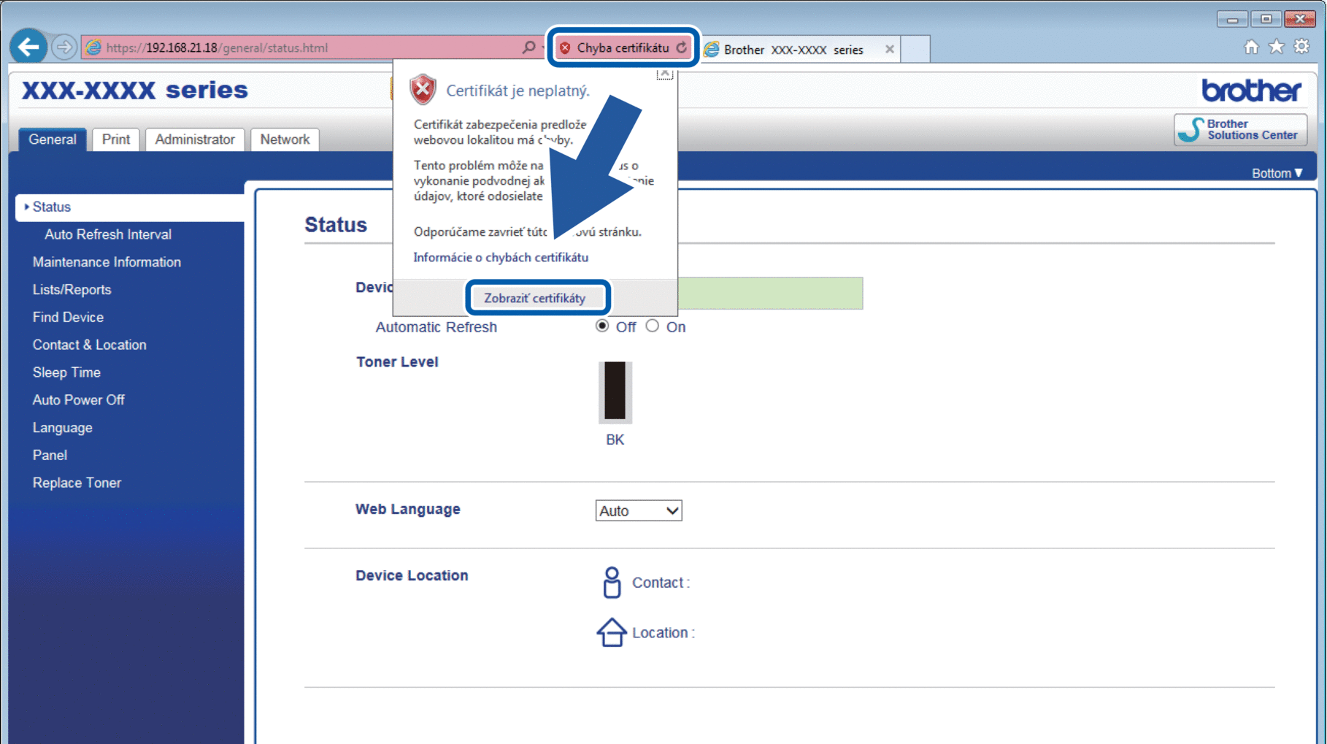Screen dimensions: 1327x744
Task: Open Panel sidebar item
Action: point(50,456)
